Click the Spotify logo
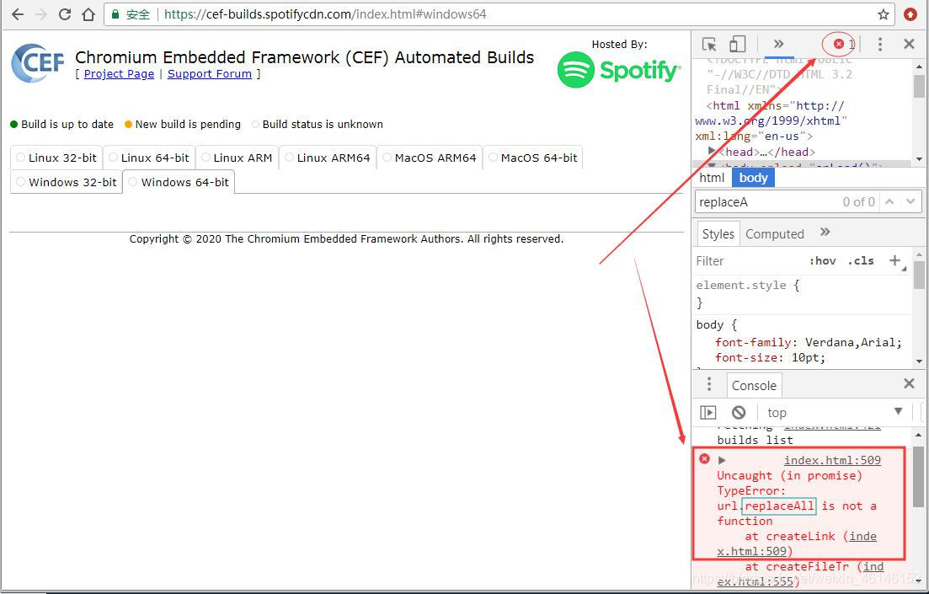This screenshot has height=594, width=929. click(619, 70)
